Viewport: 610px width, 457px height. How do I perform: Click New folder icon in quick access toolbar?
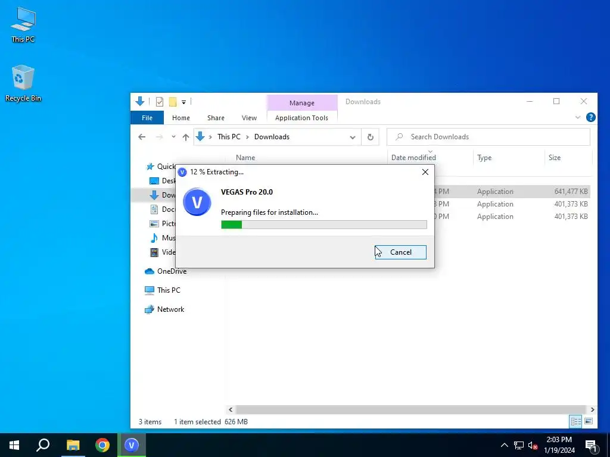pos(173,102)
